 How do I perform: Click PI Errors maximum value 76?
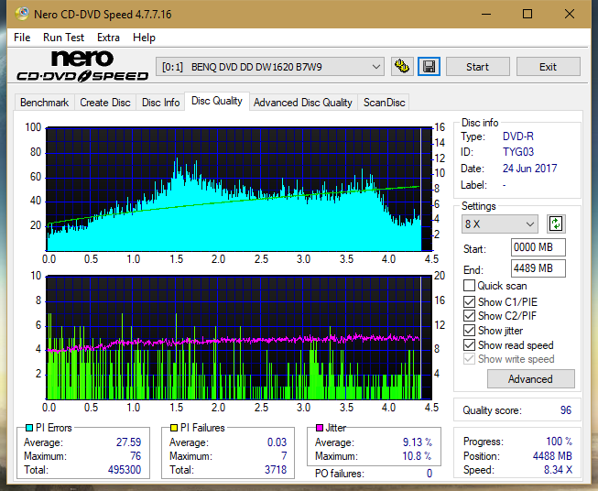tap(136, 456)
